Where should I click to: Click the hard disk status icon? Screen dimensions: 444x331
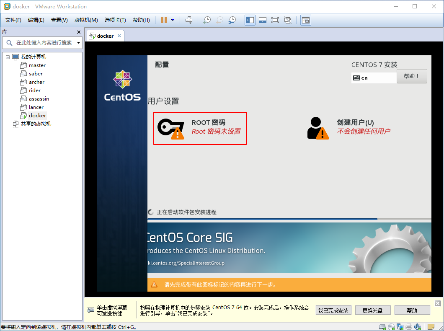pyautogui.click(x=382, y=326)
